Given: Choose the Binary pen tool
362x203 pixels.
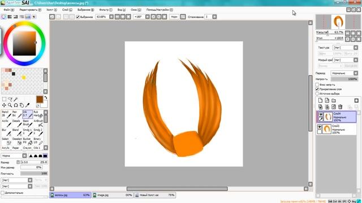Looking at the screenshot, I should tap(38, 141).
